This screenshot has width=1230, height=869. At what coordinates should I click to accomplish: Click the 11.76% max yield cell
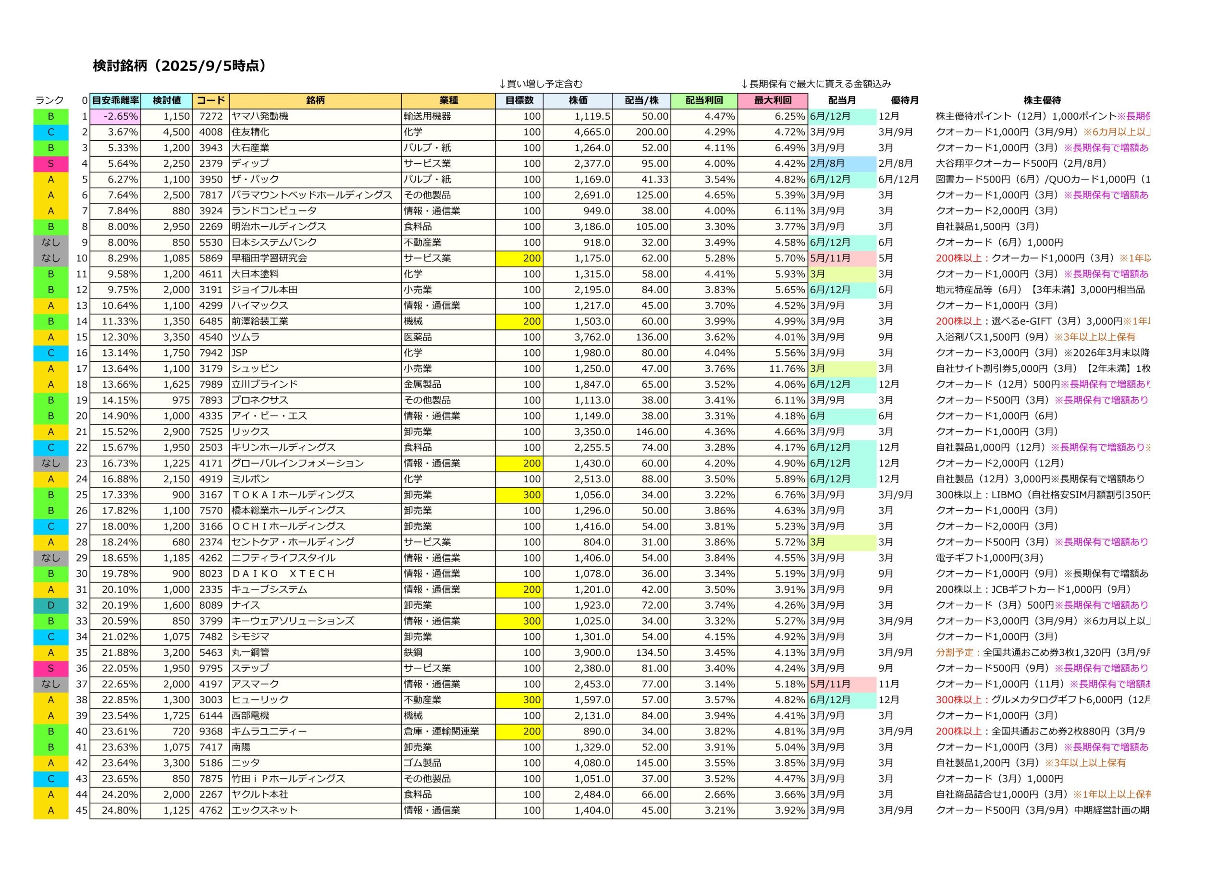(x=773, y=369)
